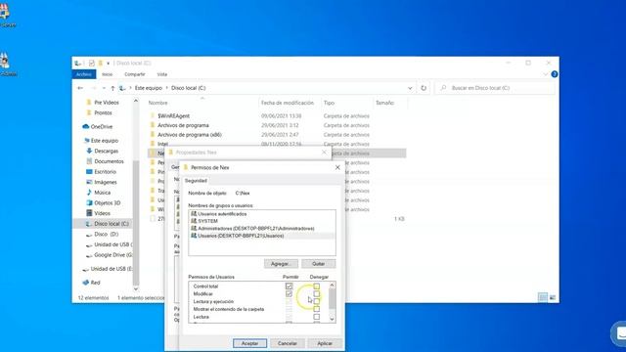Go up one folder level arrow
The width and height of the screenshot is (626, 352).
coord(112,88)
